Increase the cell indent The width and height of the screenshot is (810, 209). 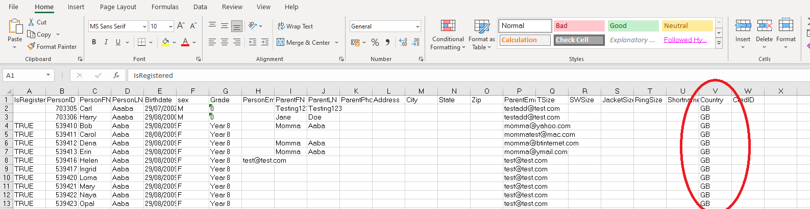(265, 42)
